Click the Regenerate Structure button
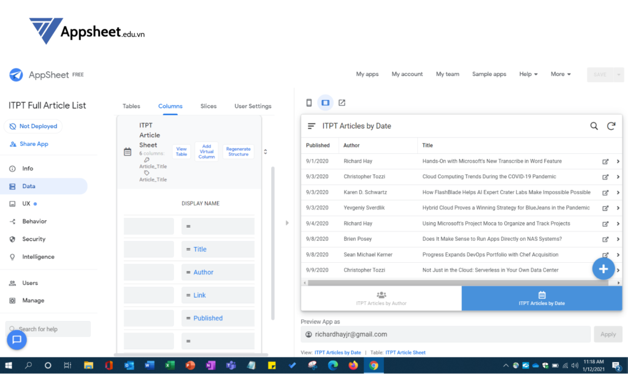 tap(238, 151)
